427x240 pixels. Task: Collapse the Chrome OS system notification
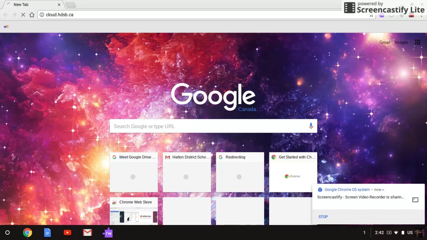point(383,190)
